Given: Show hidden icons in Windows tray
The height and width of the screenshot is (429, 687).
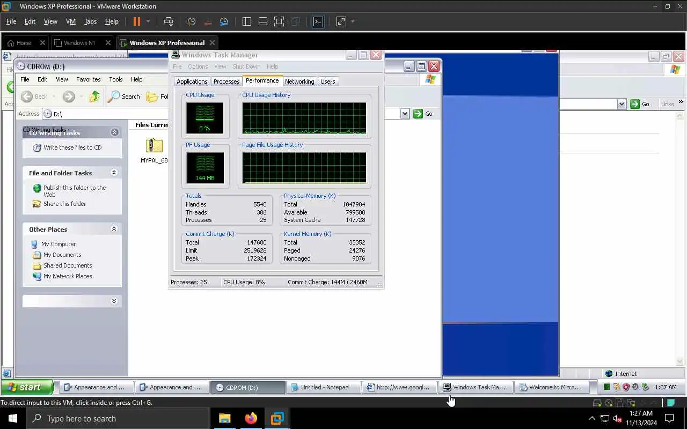Looking at the screenshot, I should (x=592, y=418).
